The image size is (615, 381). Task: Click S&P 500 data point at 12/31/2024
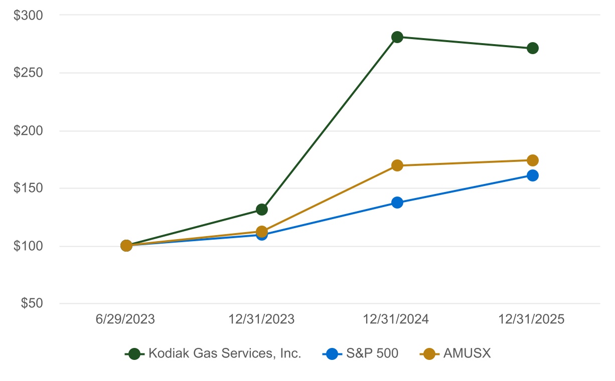pyautogui.click(x=397, y=203)
